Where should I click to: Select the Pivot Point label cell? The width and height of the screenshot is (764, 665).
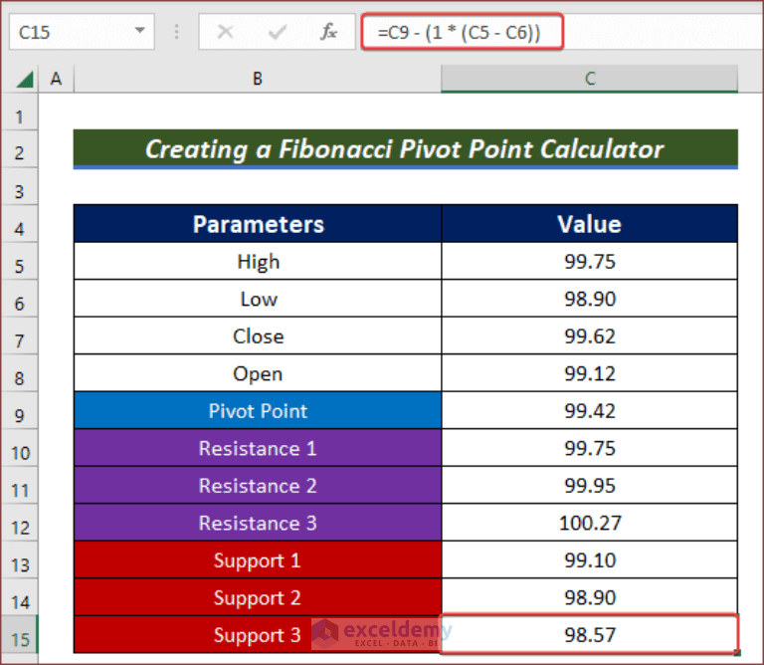(258, 410)
